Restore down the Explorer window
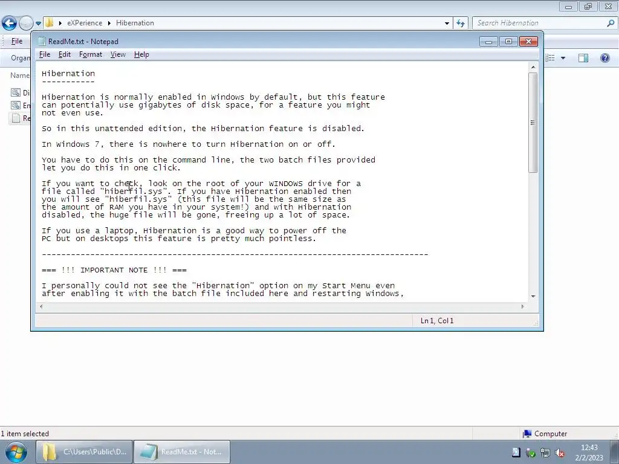This screenshot has width=619, height=464. coord(588,6)
